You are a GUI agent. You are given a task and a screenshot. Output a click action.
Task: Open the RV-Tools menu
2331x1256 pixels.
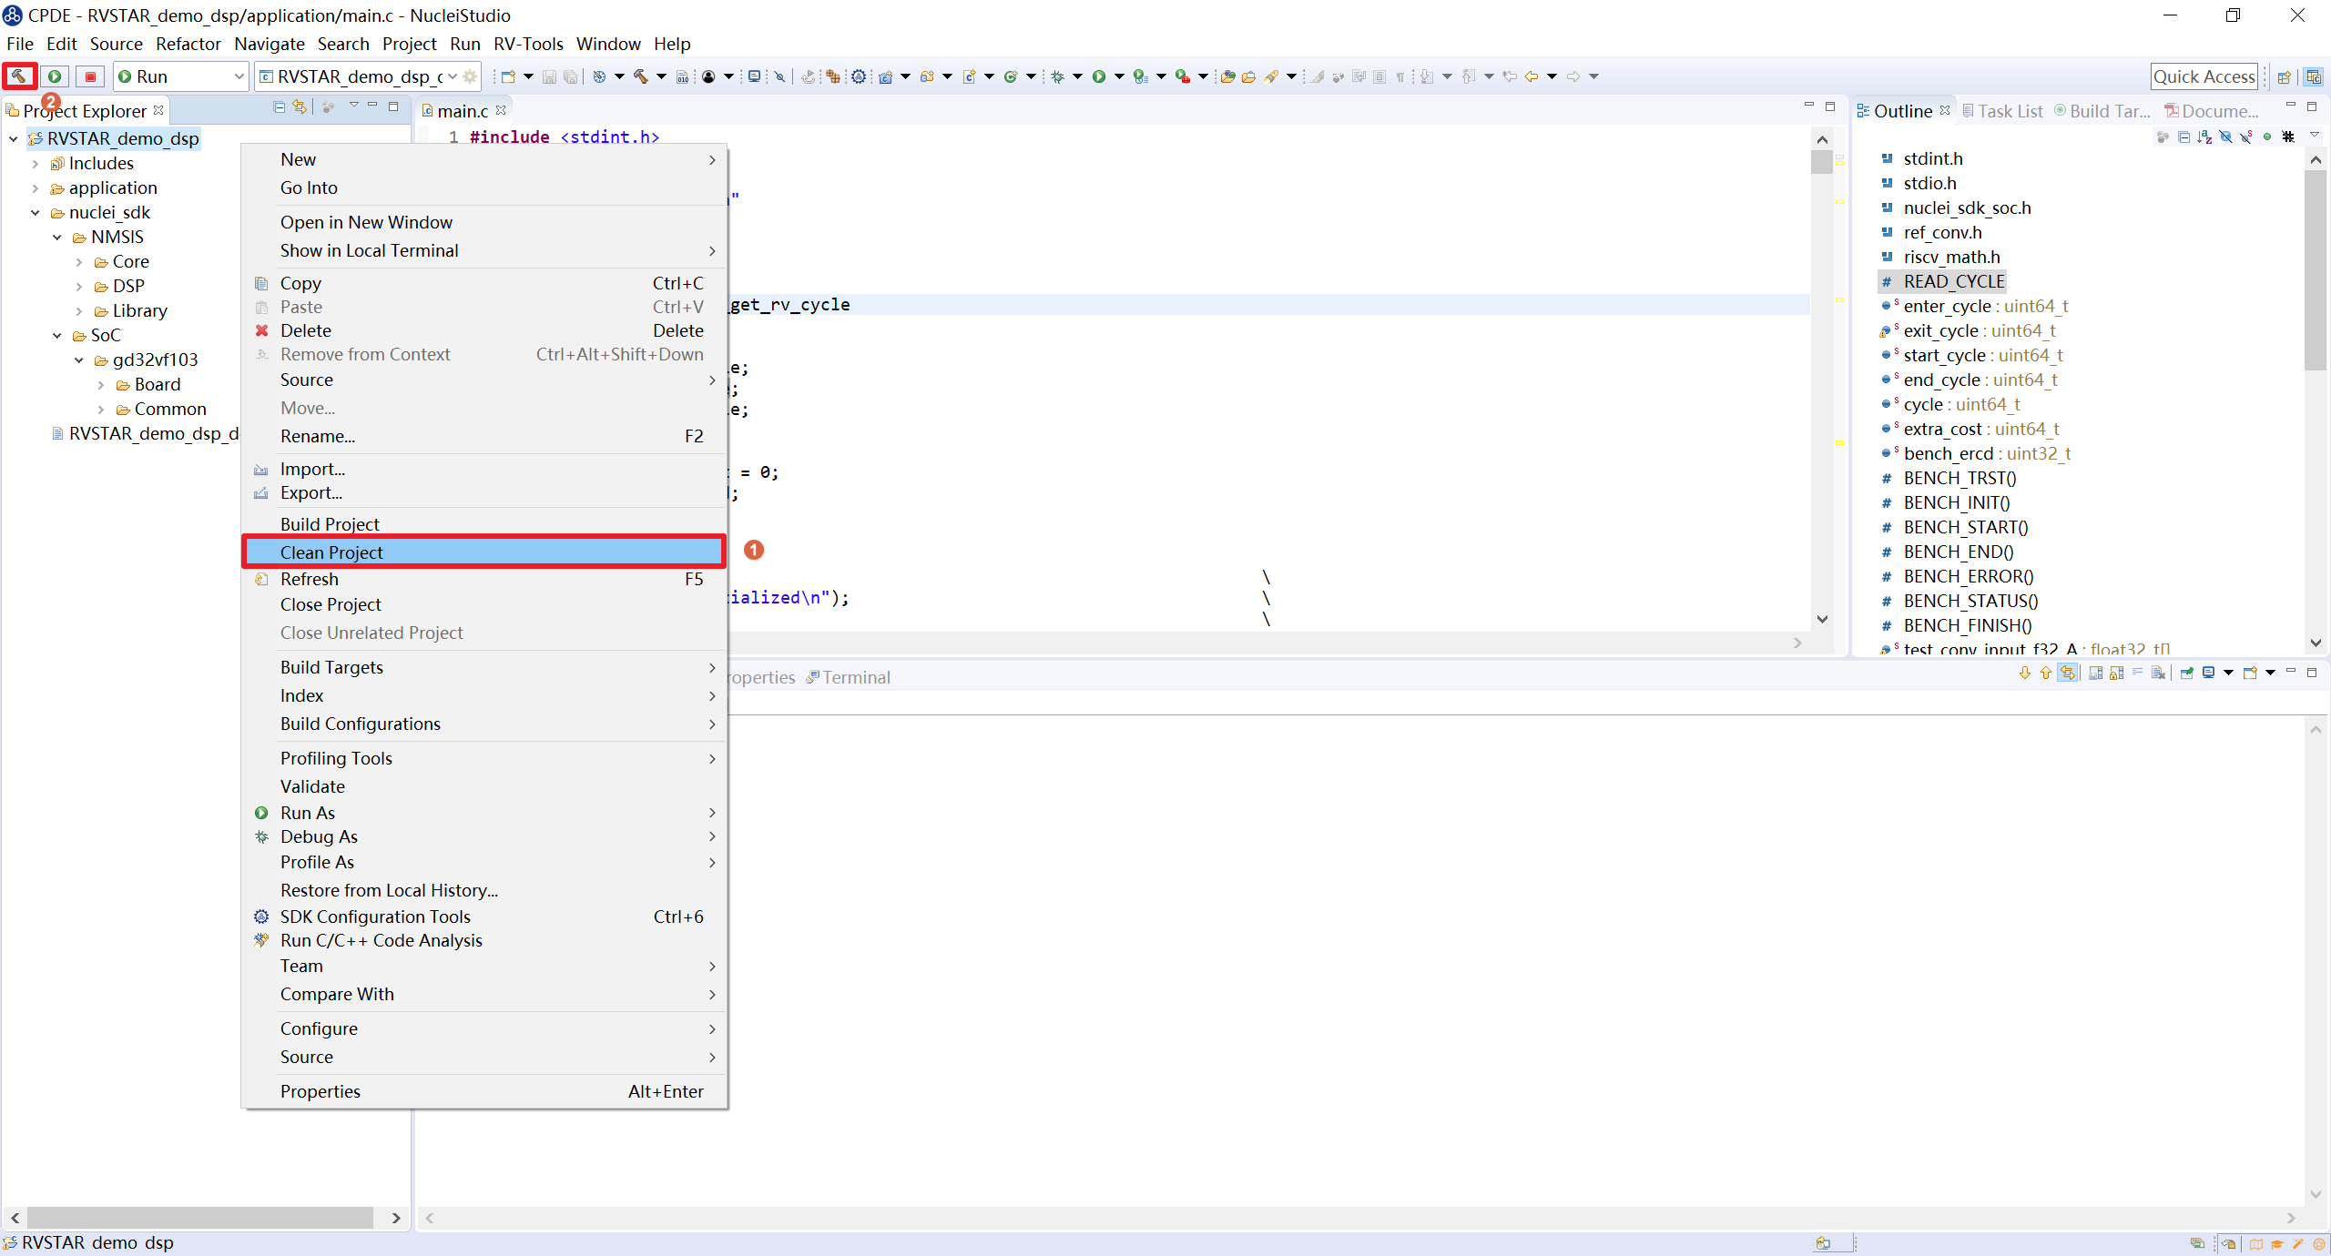click(x=528, y=44)
